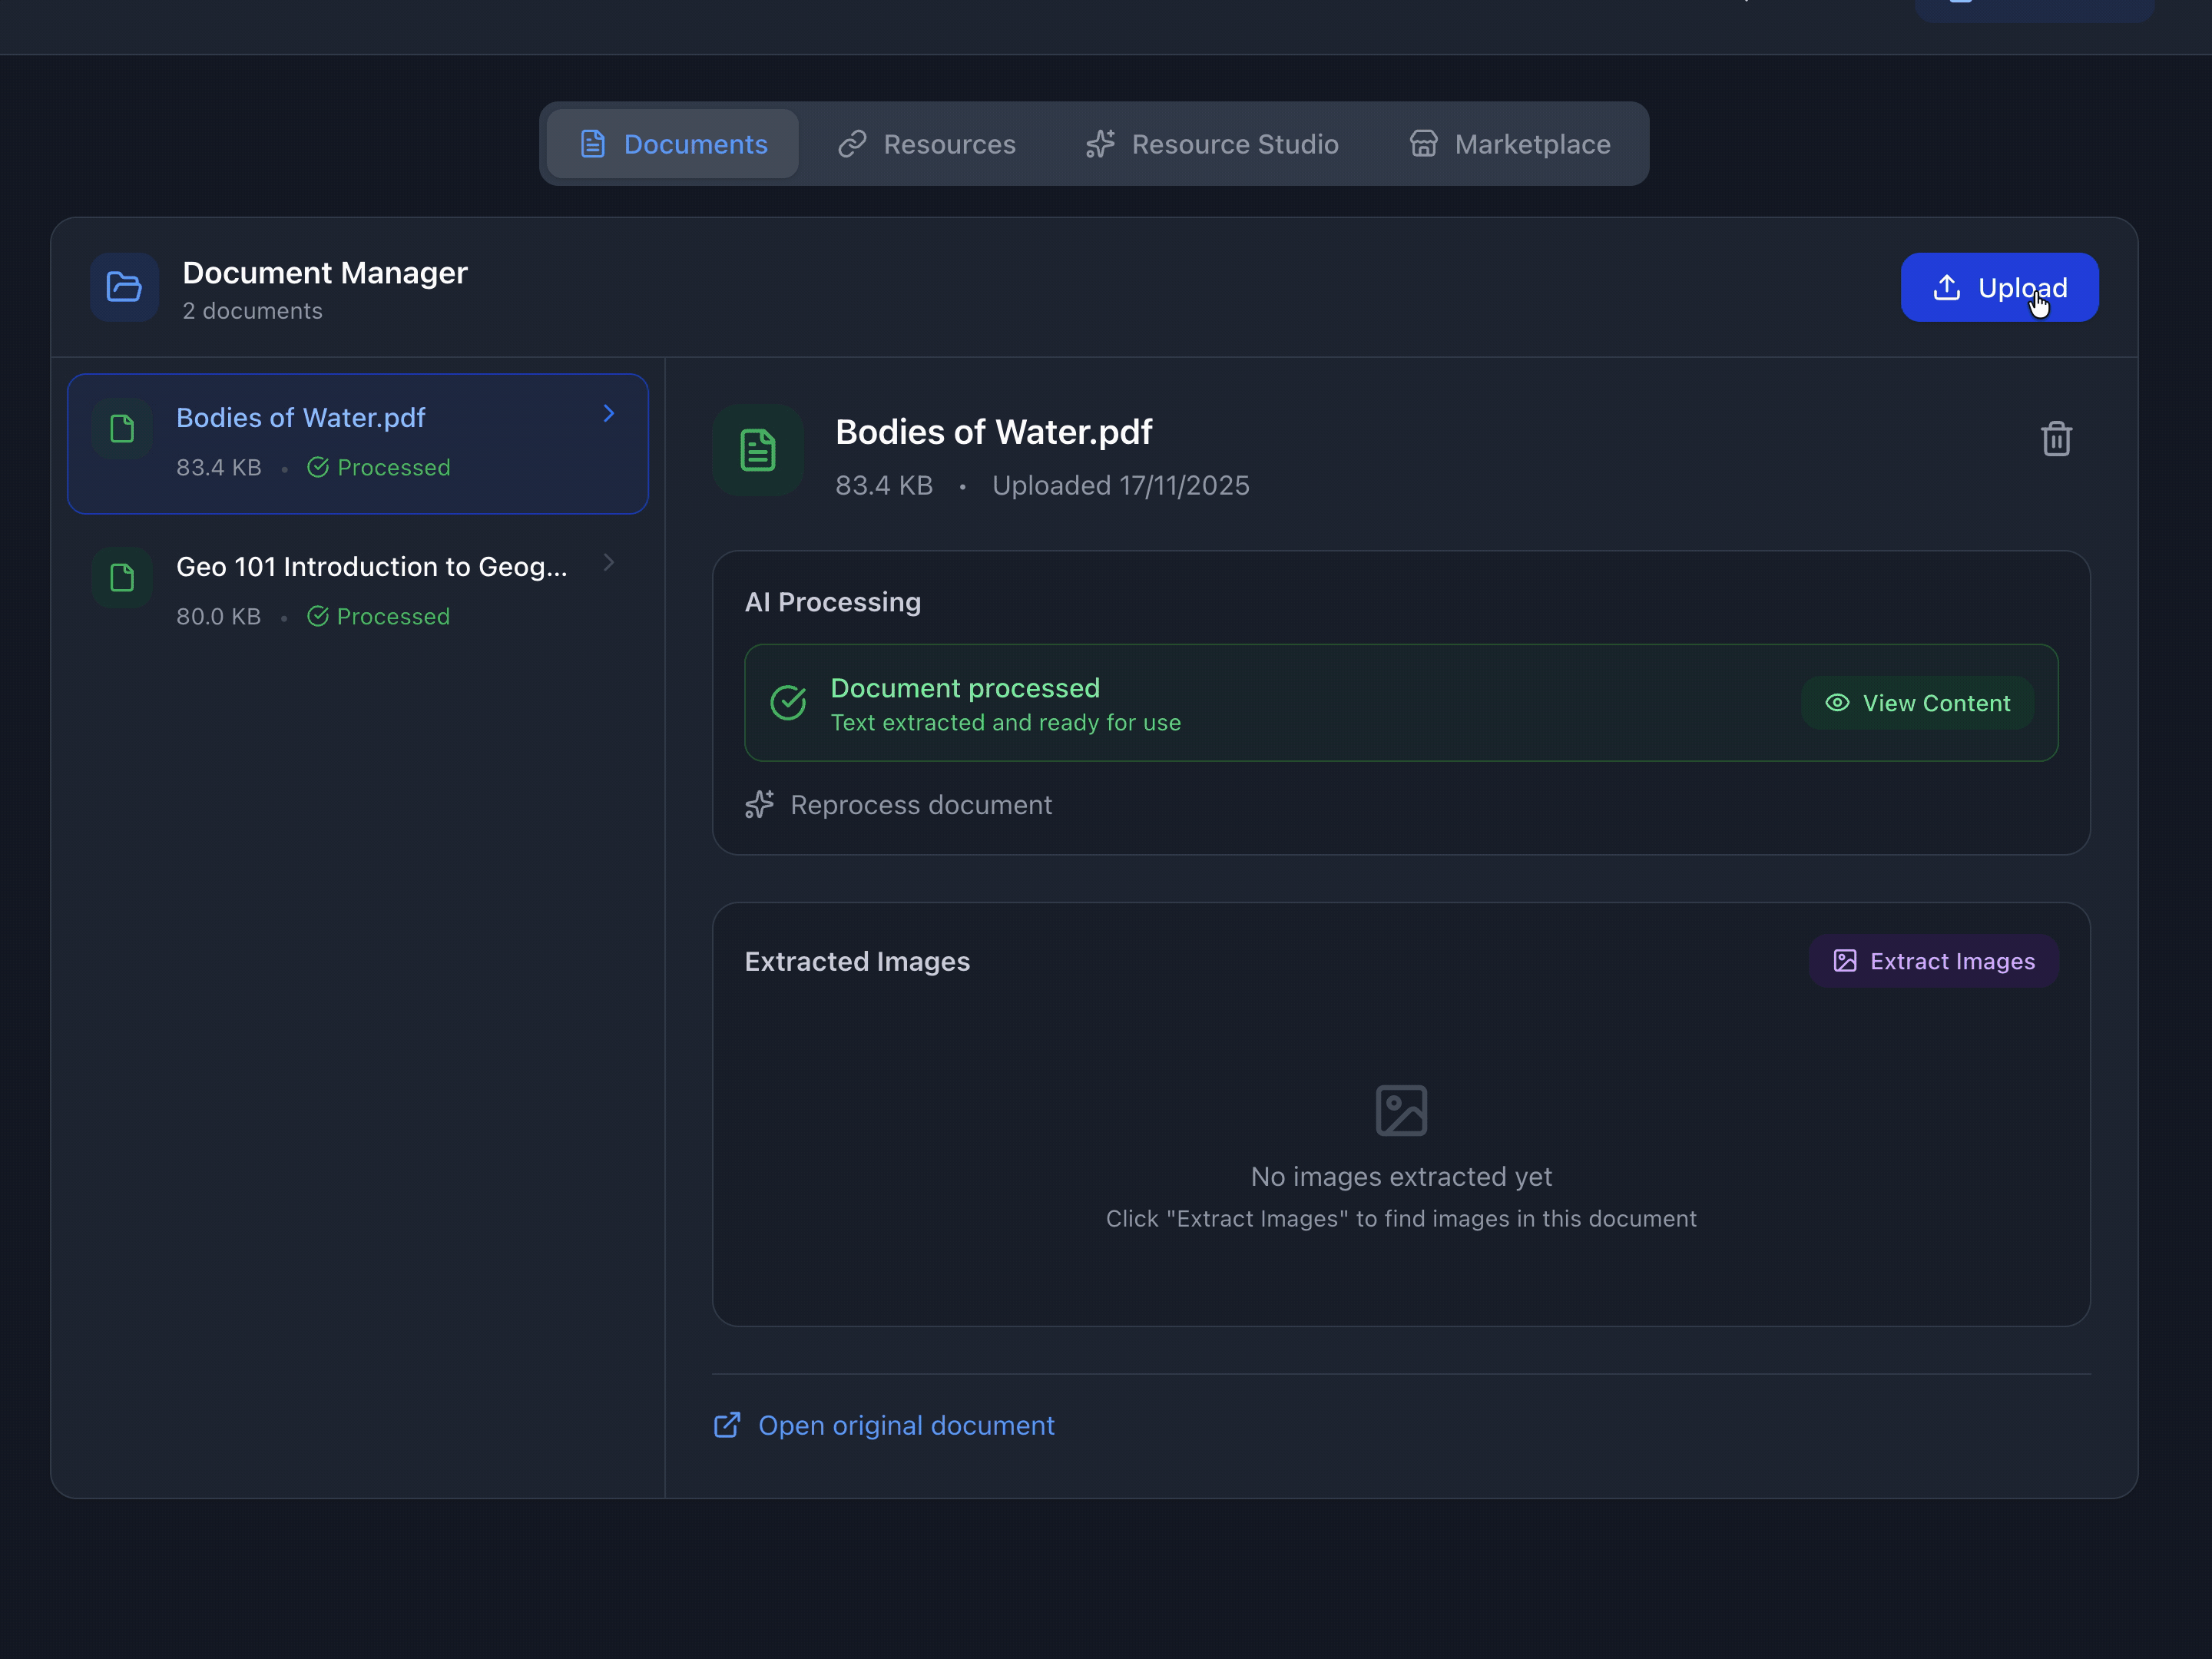Screen dimensions: 2212x1659
Task: Select Geo 101 Introduction document entry
Action: tap(370, 590)
